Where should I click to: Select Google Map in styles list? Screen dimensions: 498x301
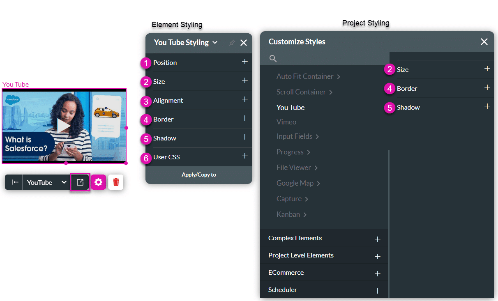point(295,183)
